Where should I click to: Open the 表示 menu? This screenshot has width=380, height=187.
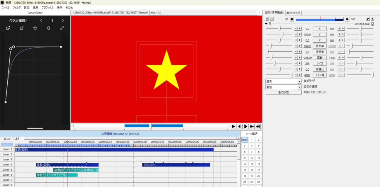point(59,7)
